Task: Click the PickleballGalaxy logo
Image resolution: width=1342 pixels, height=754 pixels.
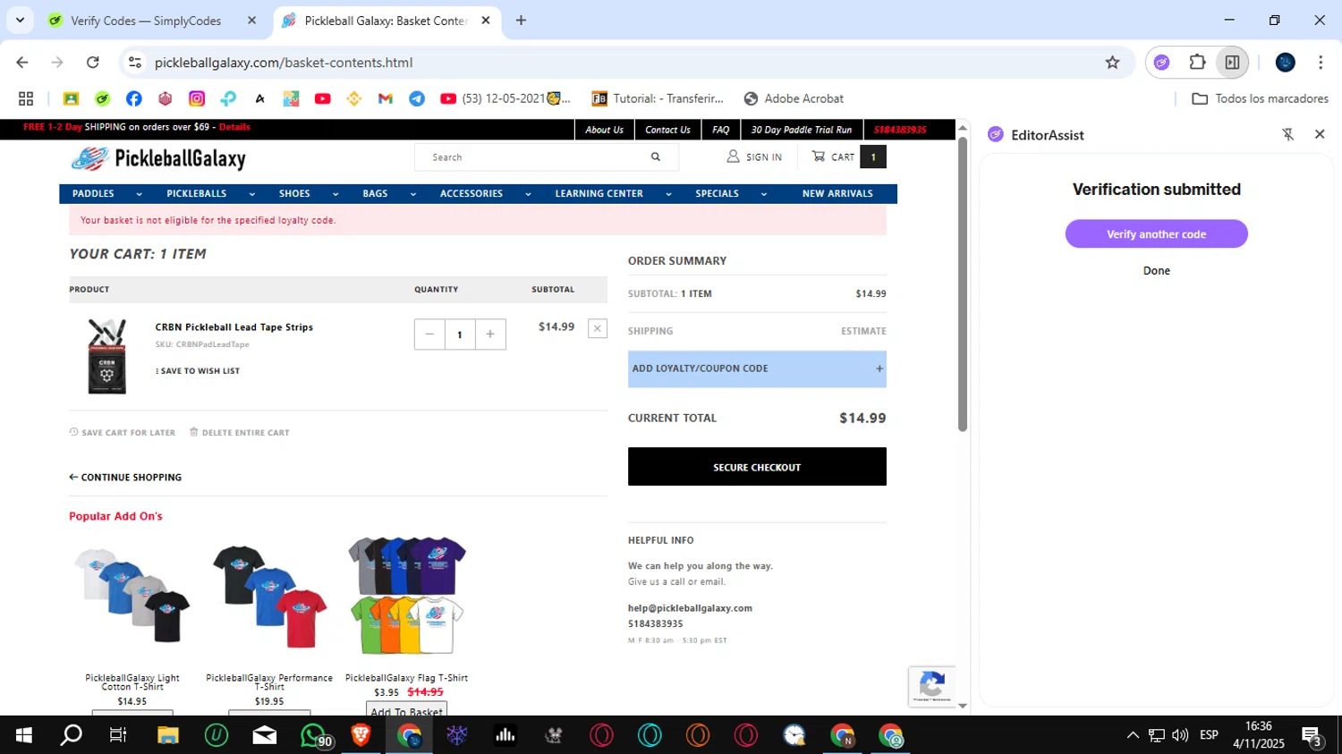Action: click(158, 158)
